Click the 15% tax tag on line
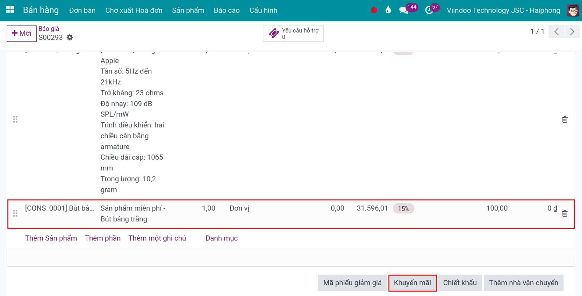 (x=403, y=208)
